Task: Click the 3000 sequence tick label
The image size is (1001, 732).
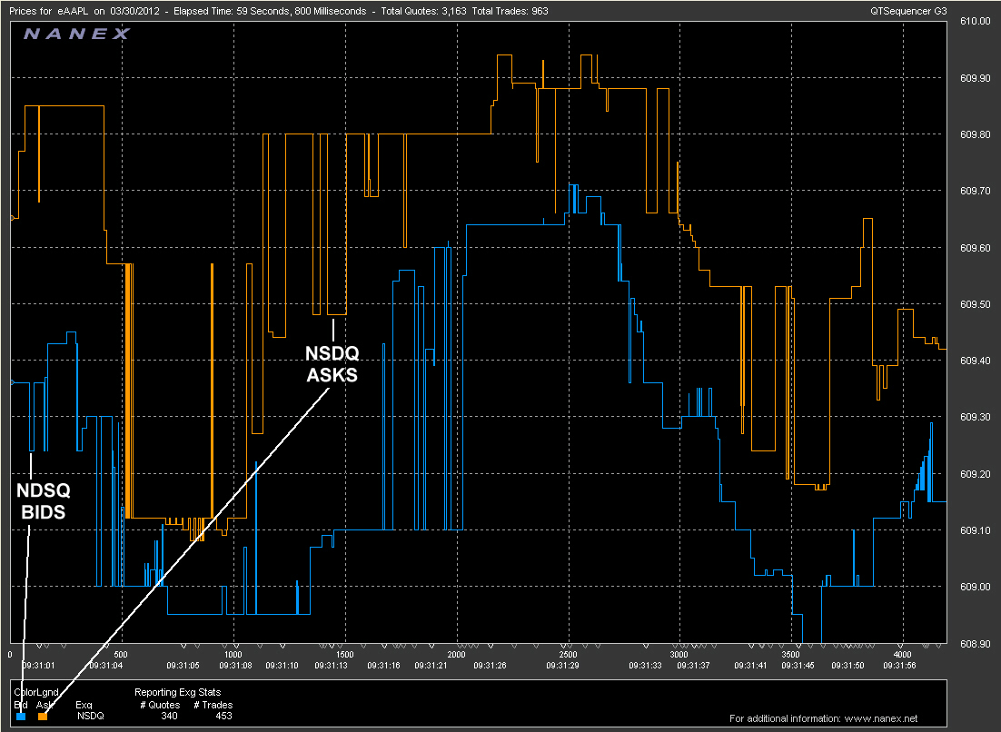Action: point(679,654)
